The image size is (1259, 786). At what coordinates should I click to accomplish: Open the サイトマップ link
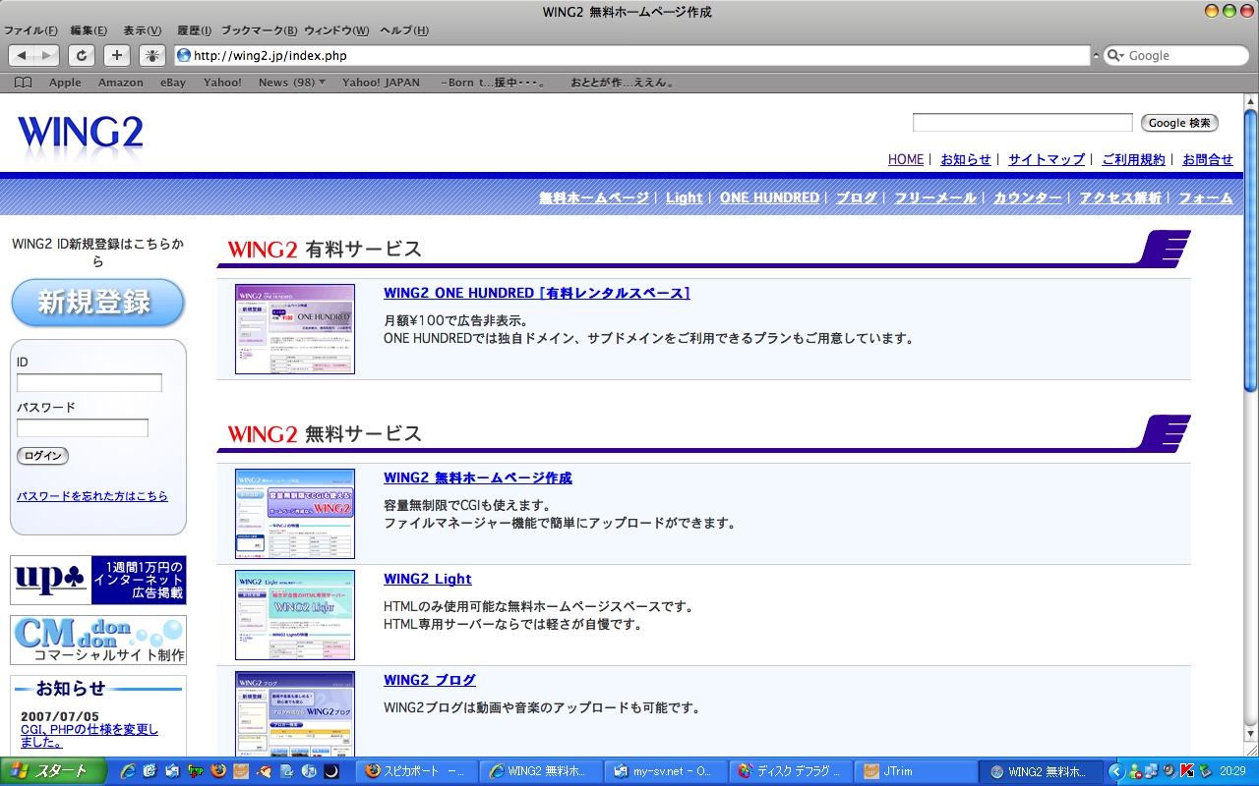point(1047,159)
